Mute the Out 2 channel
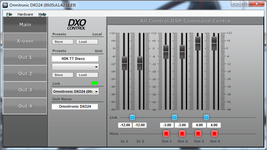 tap(182, 133)
